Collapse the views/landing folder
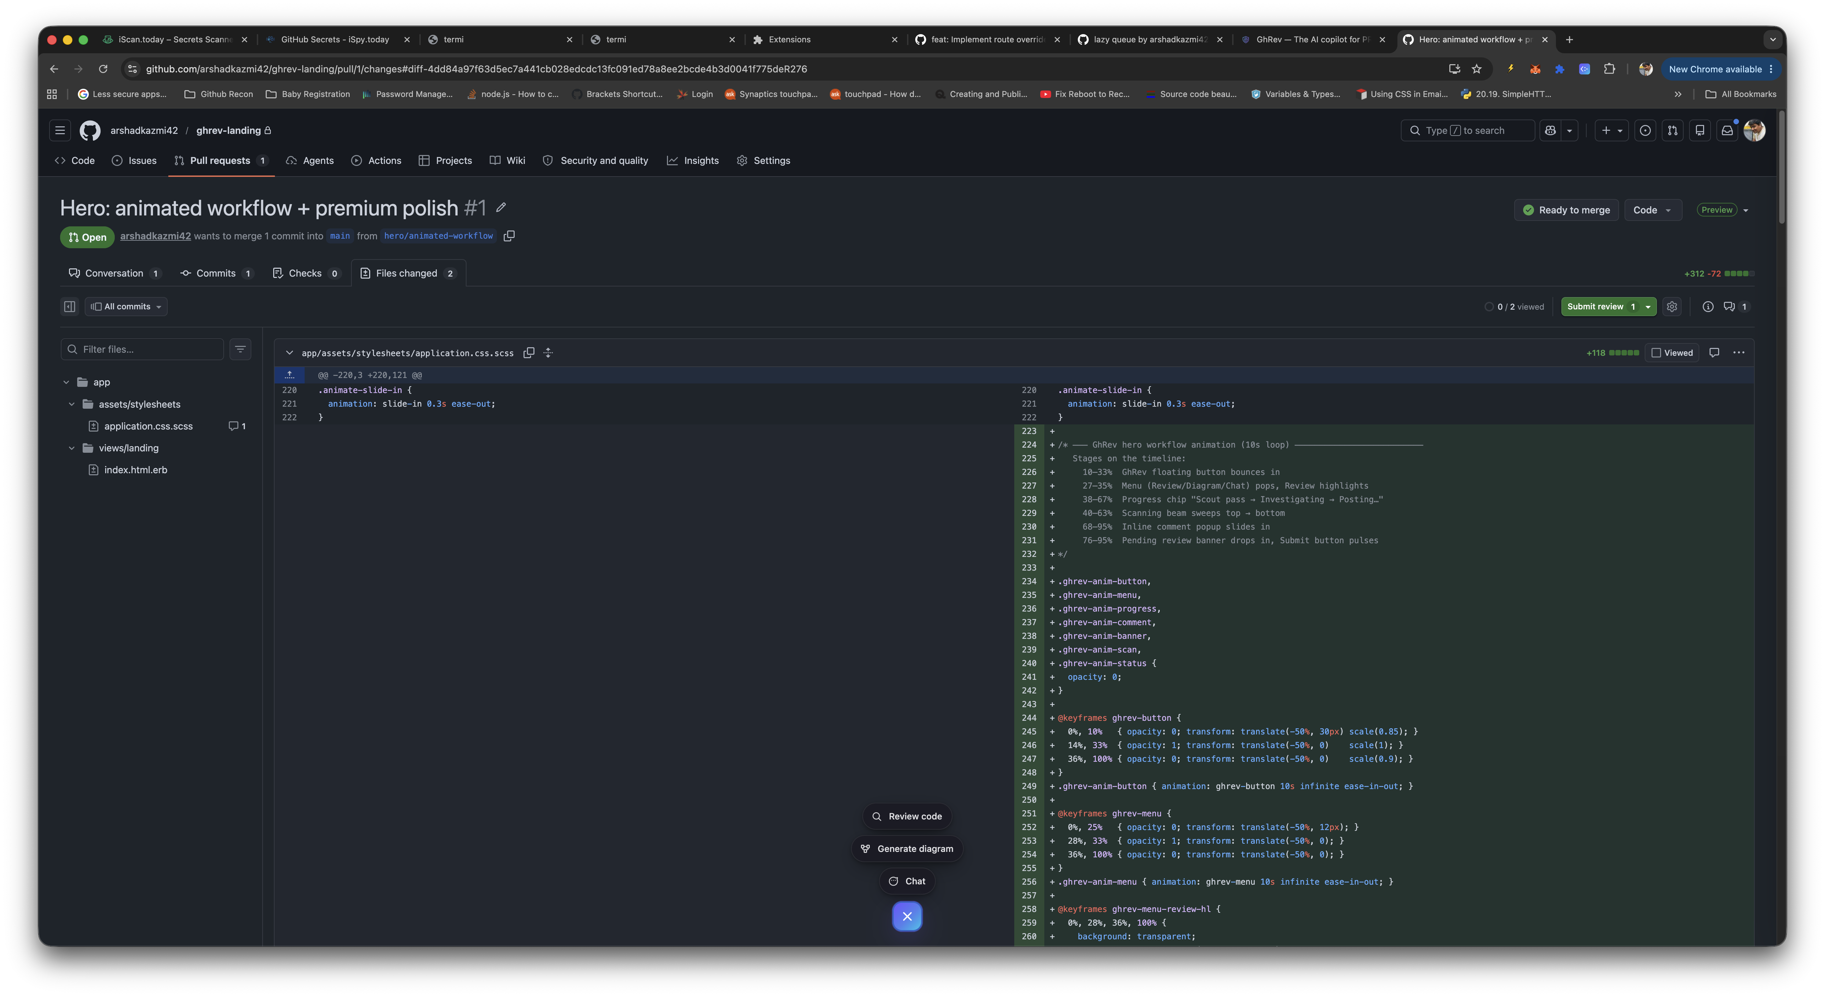 72,448
